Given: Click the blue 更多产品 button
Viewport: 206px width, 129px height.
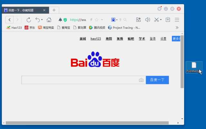Looking at the screenshot, I should tap(176, 39).
